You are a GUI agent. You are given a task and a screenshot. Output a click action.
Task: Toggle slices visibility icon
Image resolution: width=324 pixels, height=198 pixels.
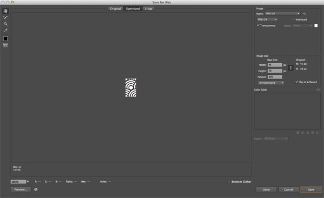[x=6, y=45]
